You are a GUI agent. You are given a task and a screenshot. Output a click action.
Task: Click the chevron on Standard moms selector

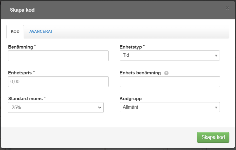point(100,107)
